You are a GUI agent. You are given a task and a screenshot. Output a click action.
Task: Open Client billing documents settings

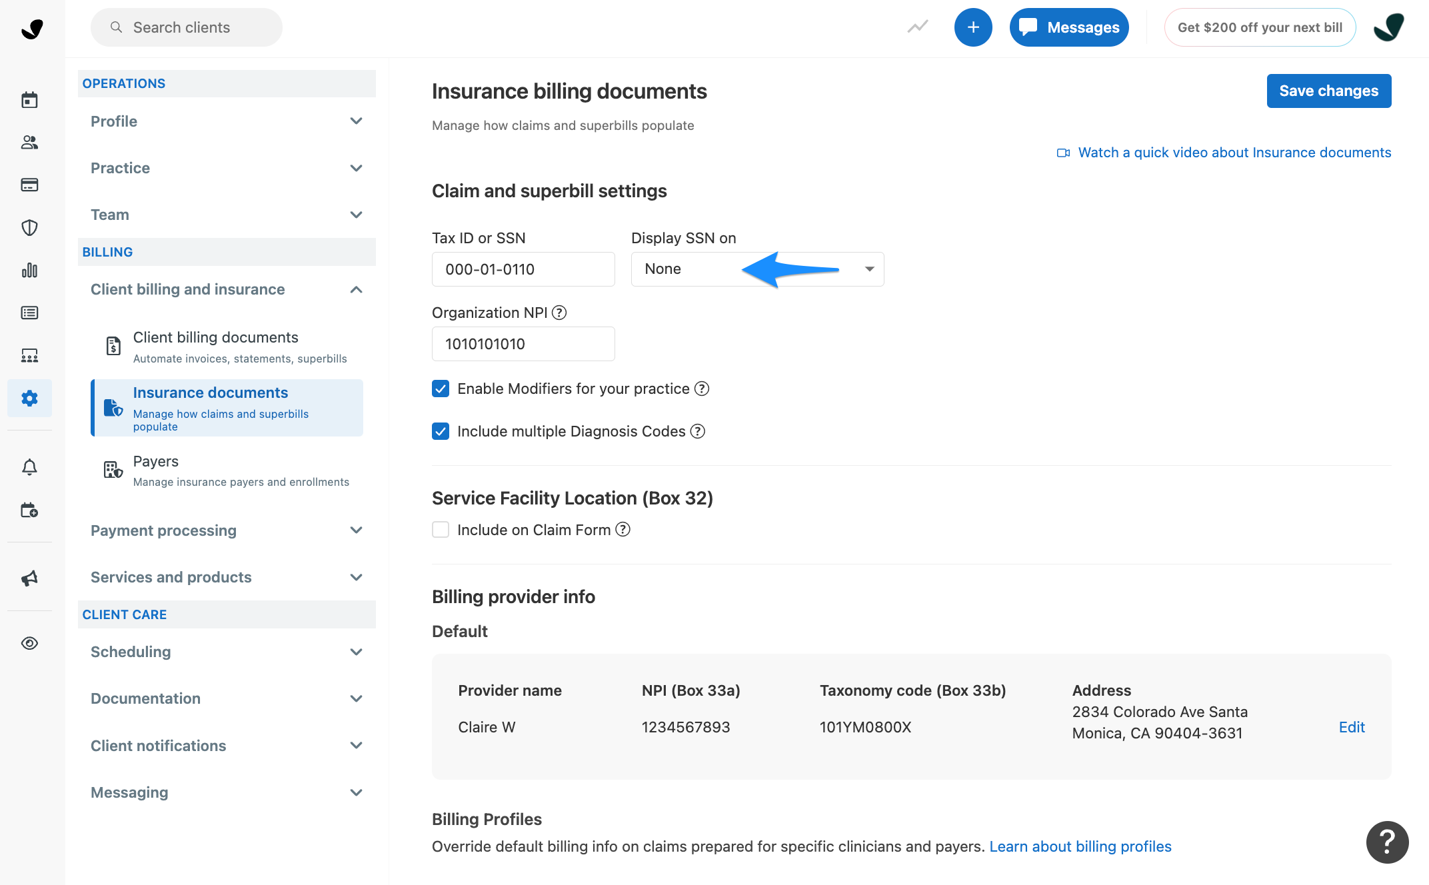coord(215,337)
